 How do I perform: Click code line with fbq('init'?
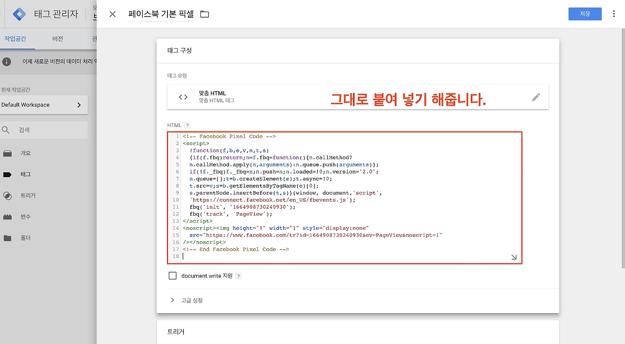242,207
